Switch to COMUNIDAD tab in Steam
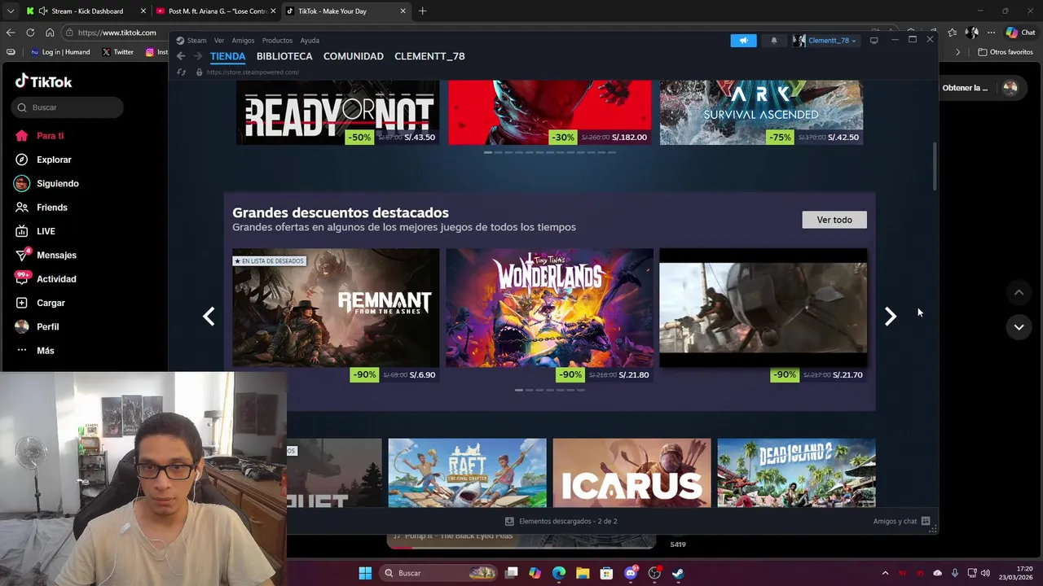This screenshot has height=586, width=1043. click(x=354, y=56)
